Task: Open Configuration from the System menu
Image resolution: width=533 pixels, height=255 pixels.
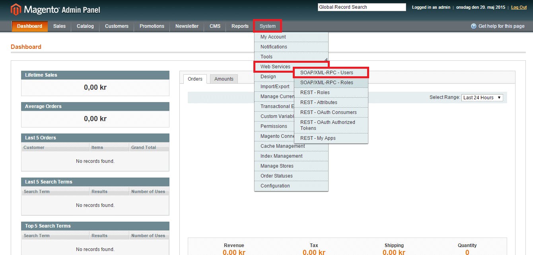Action: tap(292, 186)
